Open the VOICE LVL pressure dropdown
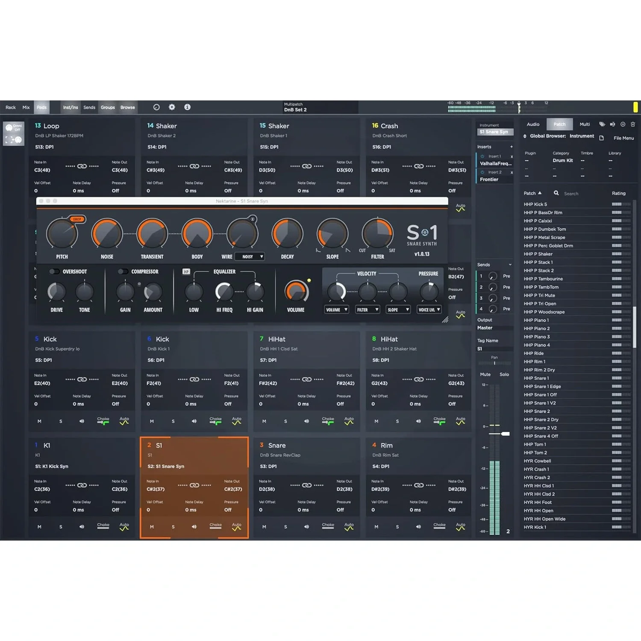The height and width of the screenshot is (641, 641). coord(429,310)
